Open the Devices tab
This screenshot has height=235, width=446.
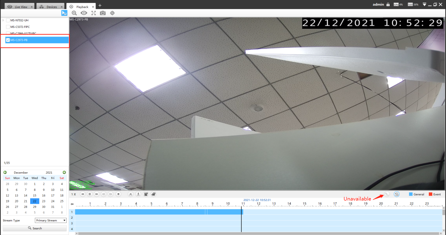tap(50, 6)
